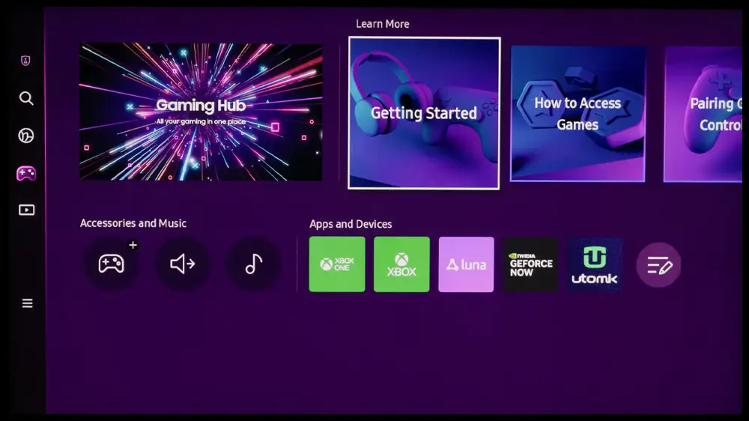Open the Pairing Controllers card
The width and height of the screenshot is (749, 421).
point(703,114)
